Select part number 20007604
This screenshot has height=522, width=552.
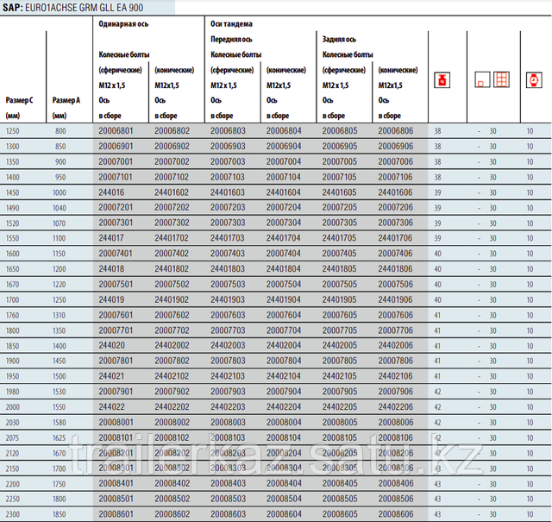(x=284, y=315)
